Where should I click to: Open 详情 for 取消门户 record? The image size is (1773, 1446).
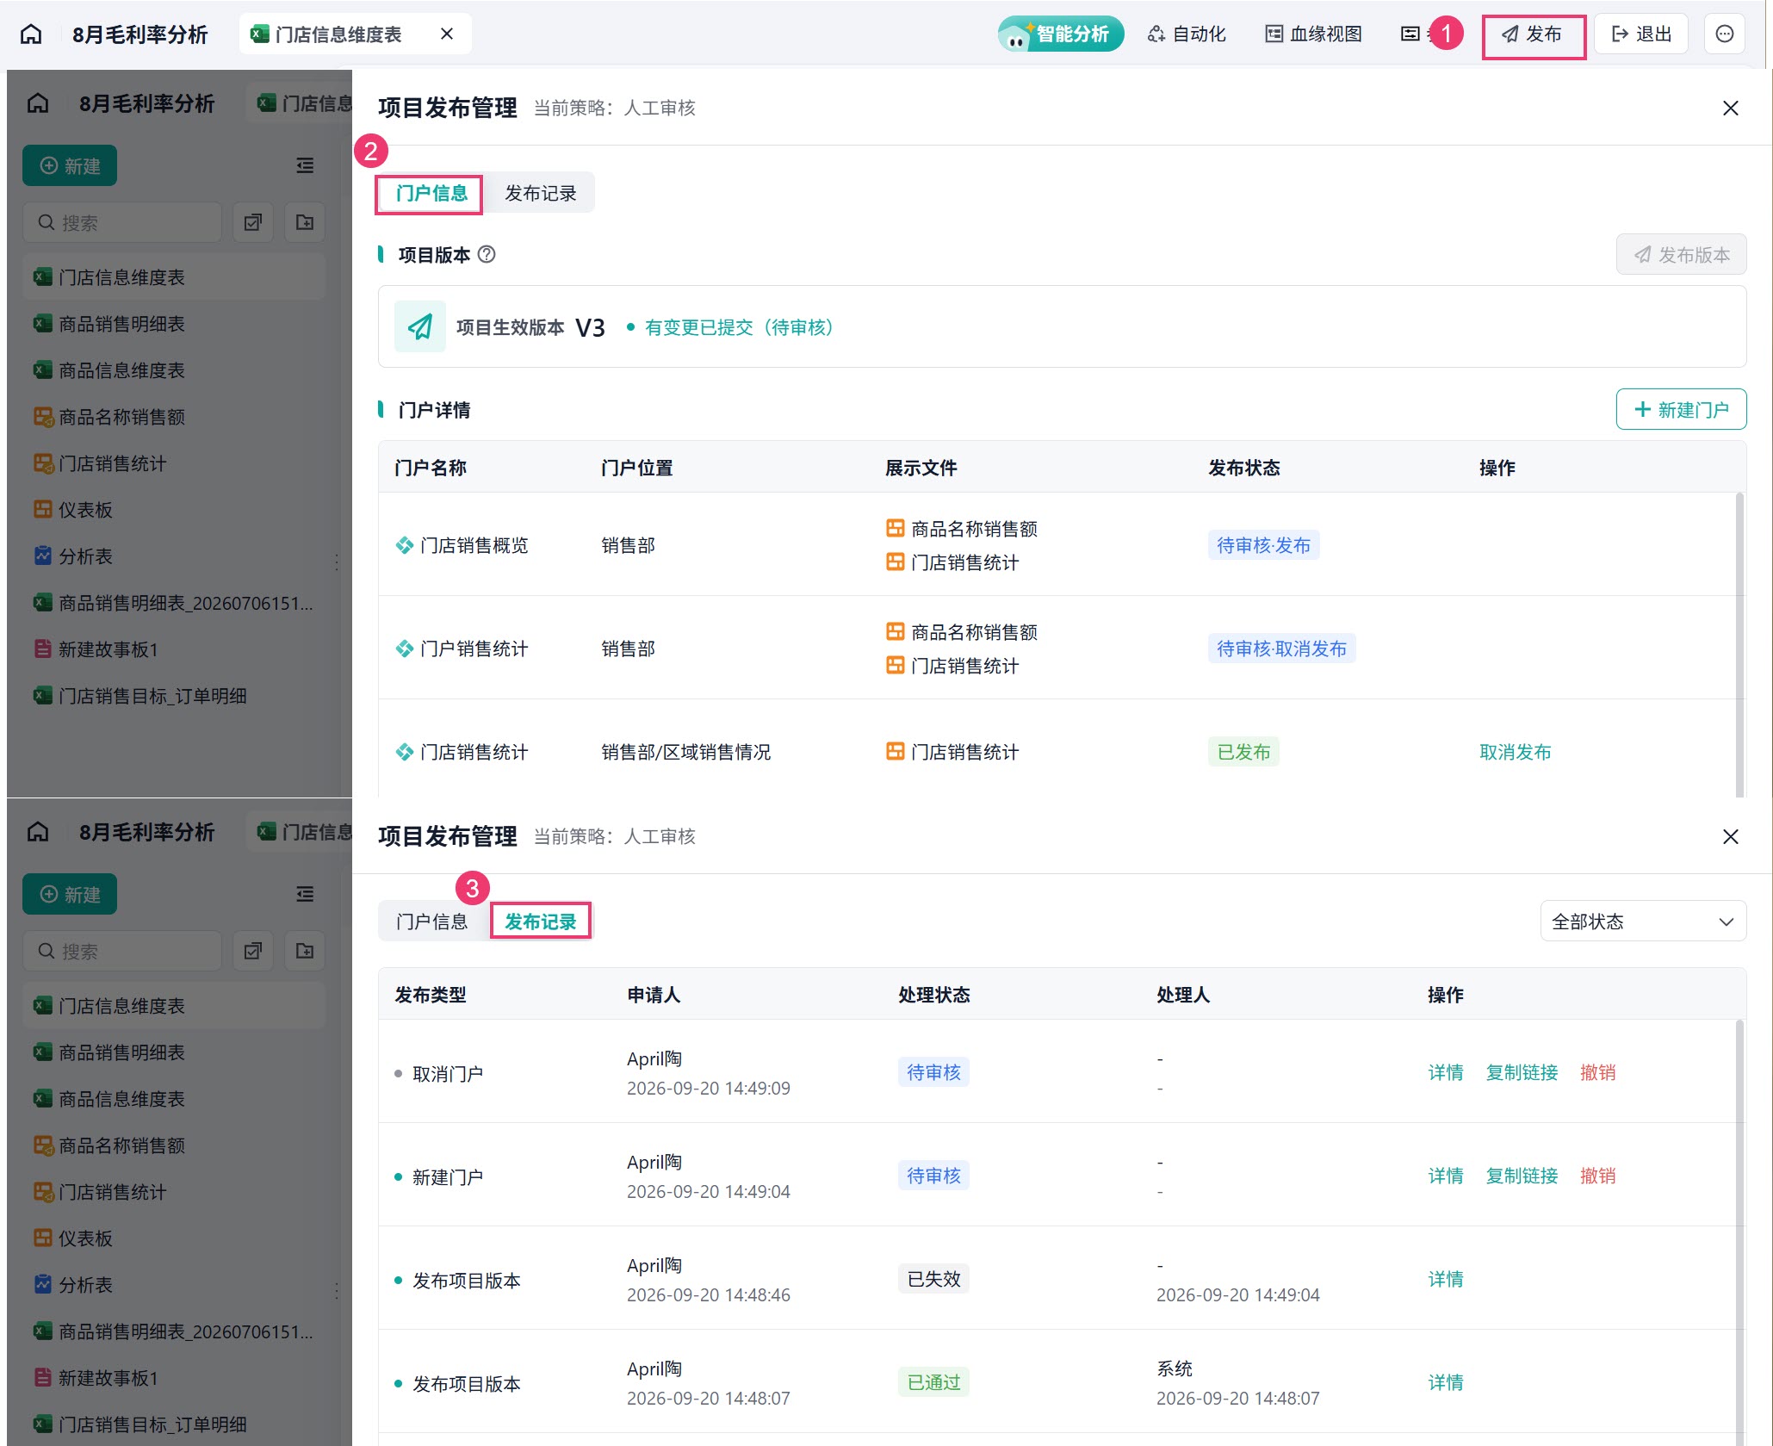(x=1446, y=1072)
